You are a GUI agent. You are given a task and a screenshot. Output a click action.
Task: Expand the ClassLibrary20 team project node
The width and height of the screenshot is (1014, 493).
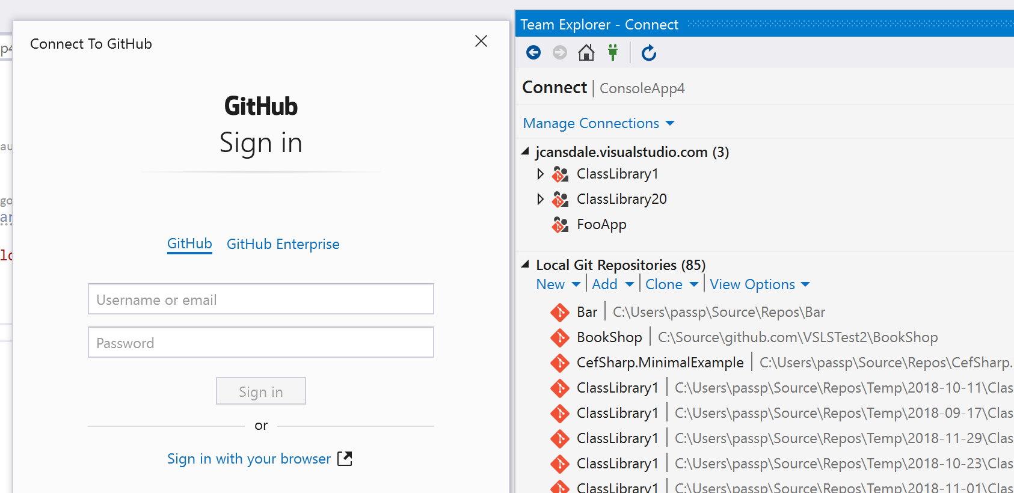[540, 199]
